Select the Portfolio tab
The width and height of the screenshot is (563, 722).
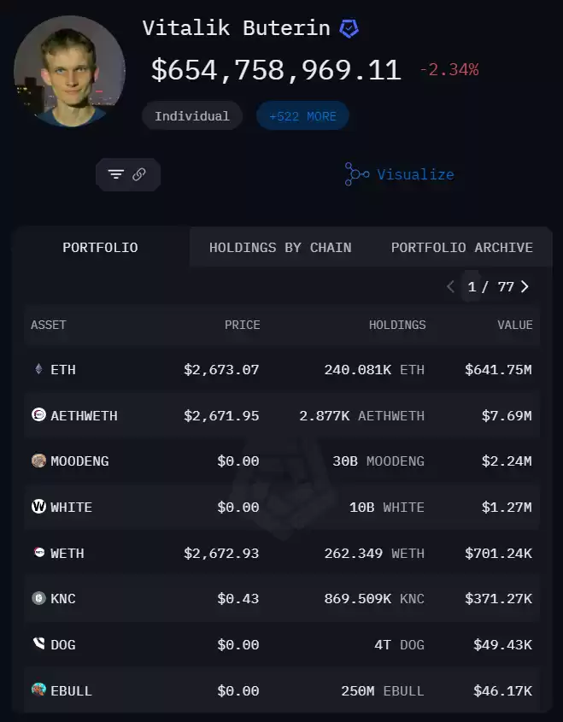pos(100,247)
